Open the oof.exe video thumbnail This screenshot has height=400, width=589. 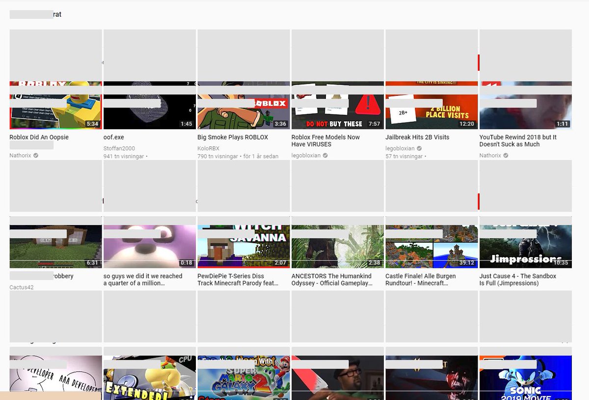[150, 105]
